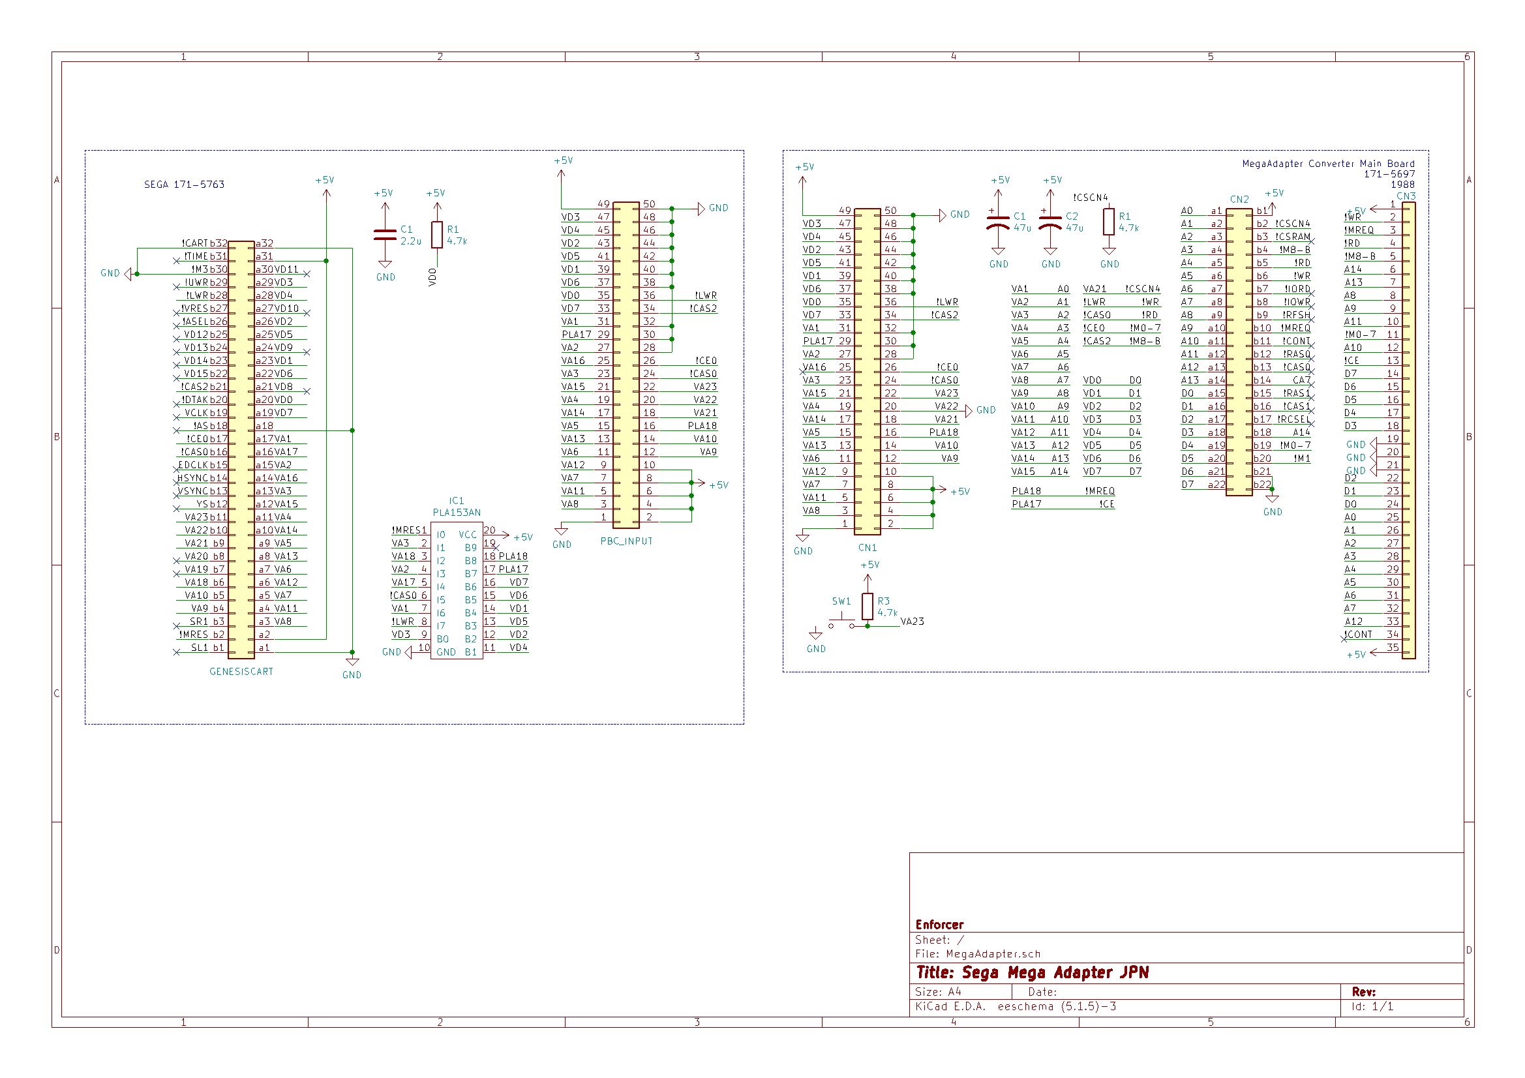The width and height of the screenshot is (1525, 1078).
Task: Select the GENESISCART connector body
Action: tap(241, 450)
